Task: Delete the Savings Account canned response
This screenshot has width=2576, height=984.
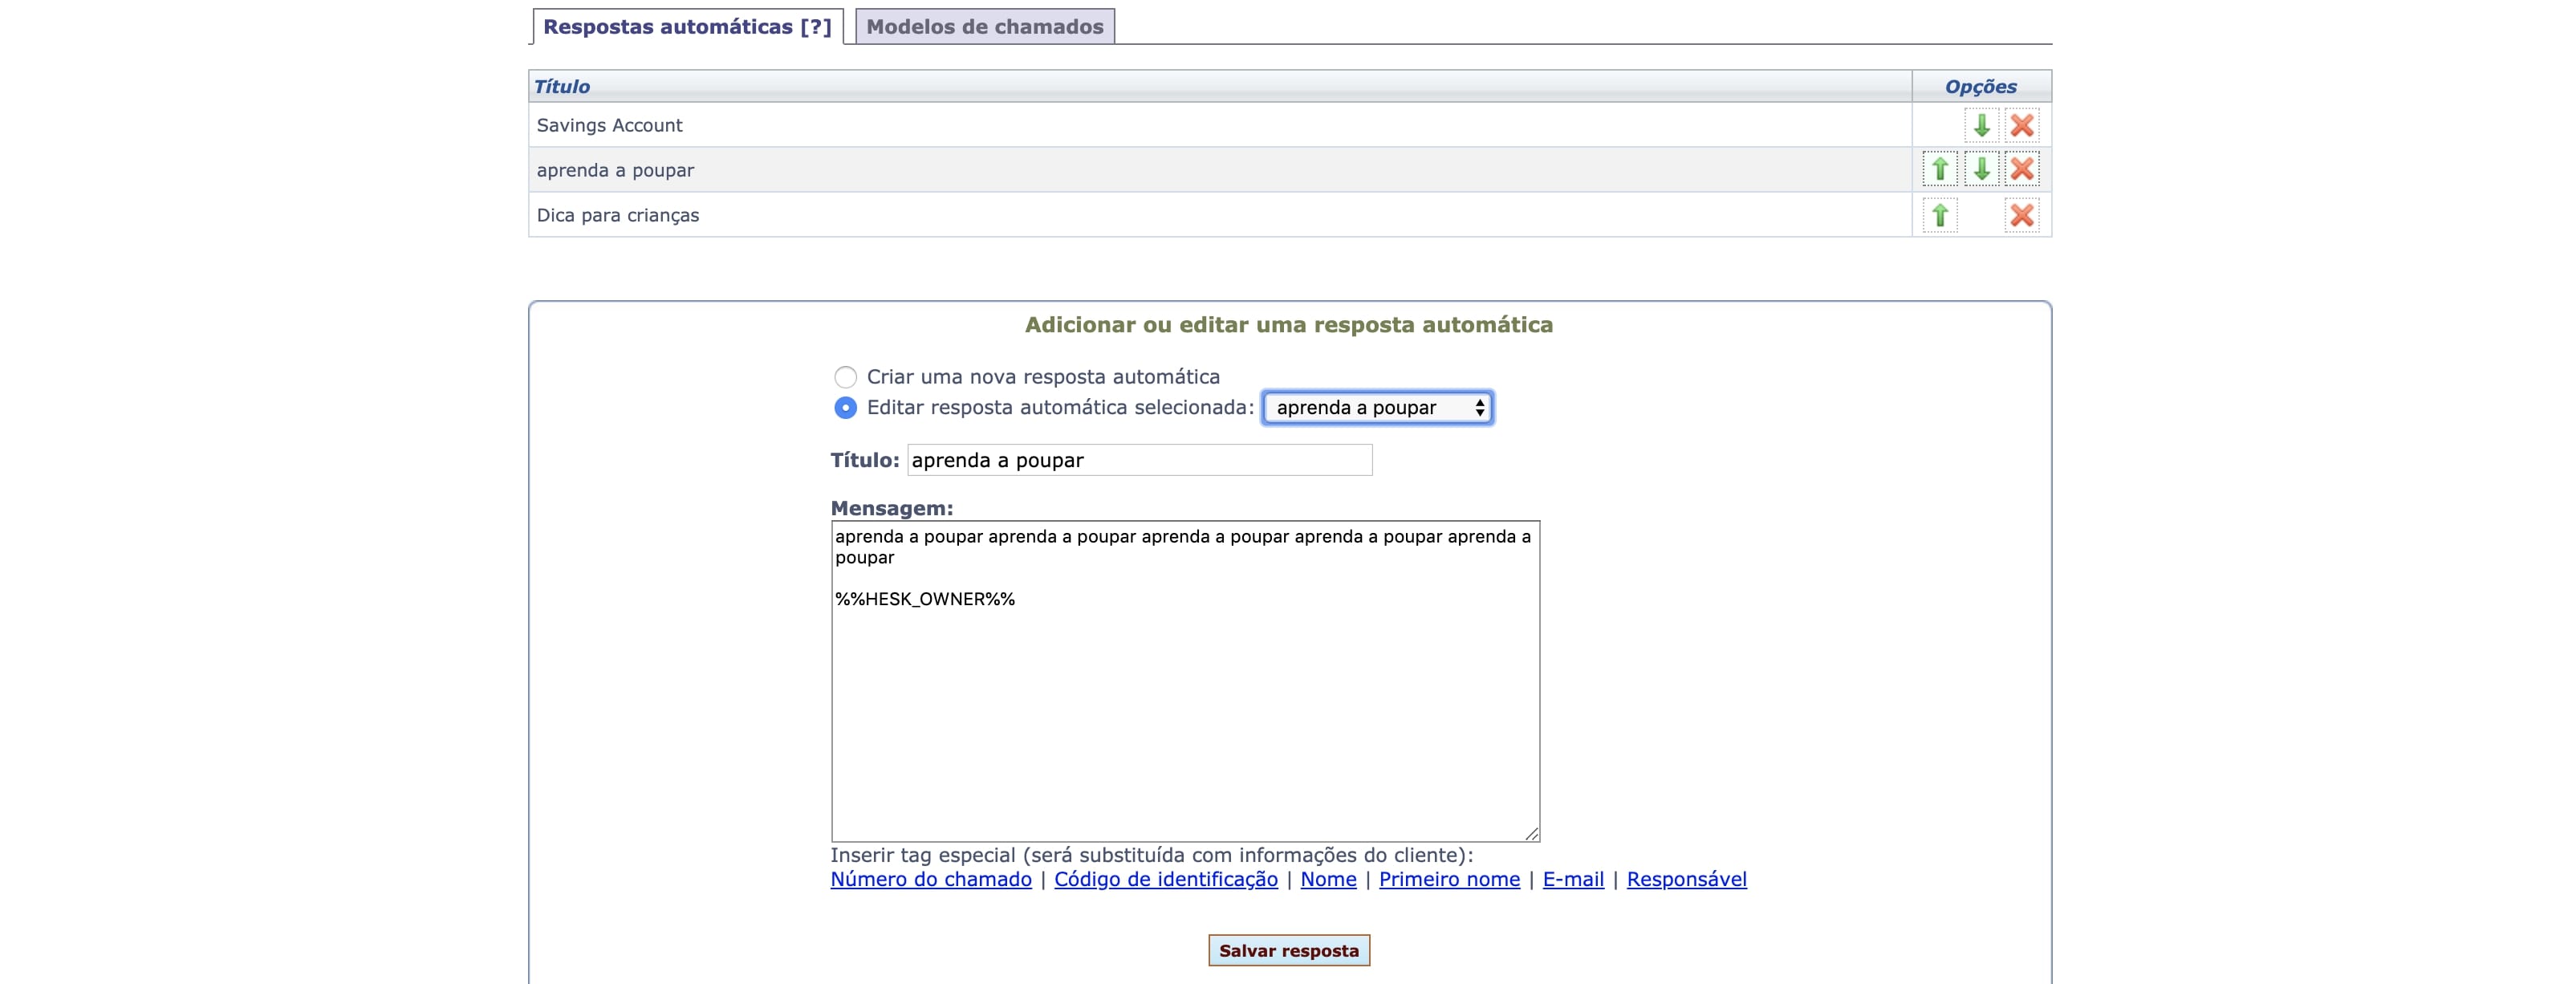Action: [2021, 125]
